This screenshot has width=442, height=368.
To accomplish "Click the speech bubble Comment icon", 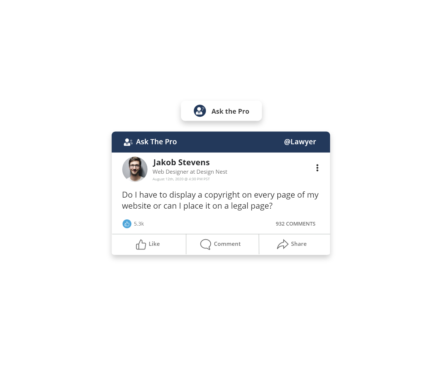I will pyautogui.click(x=206, y=244).
